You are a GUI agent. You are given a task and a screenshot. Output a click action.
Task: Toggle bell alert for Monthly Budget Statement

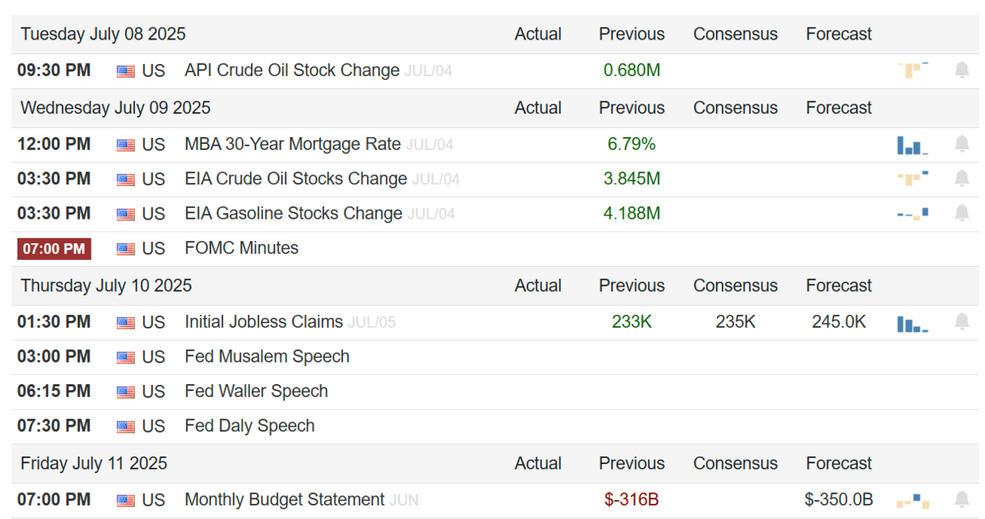[962, 500]
